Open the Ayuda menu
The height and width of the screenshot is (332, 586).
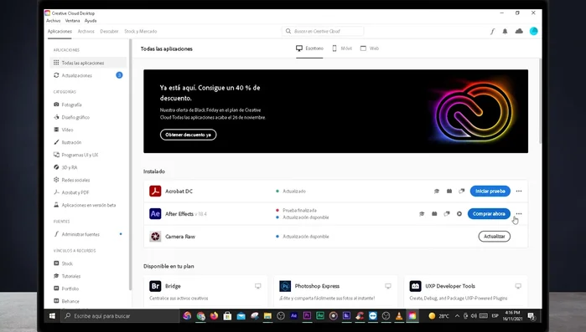(x=91, y=21)
